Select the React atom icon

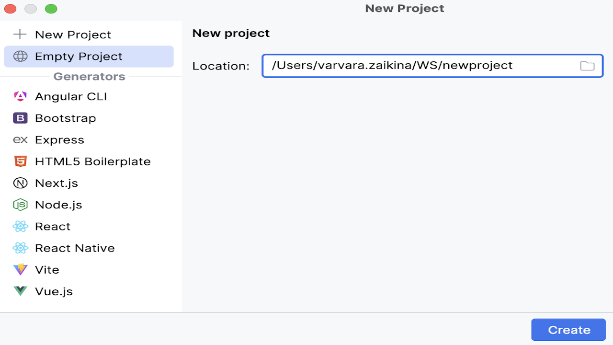tap(20, 226)
